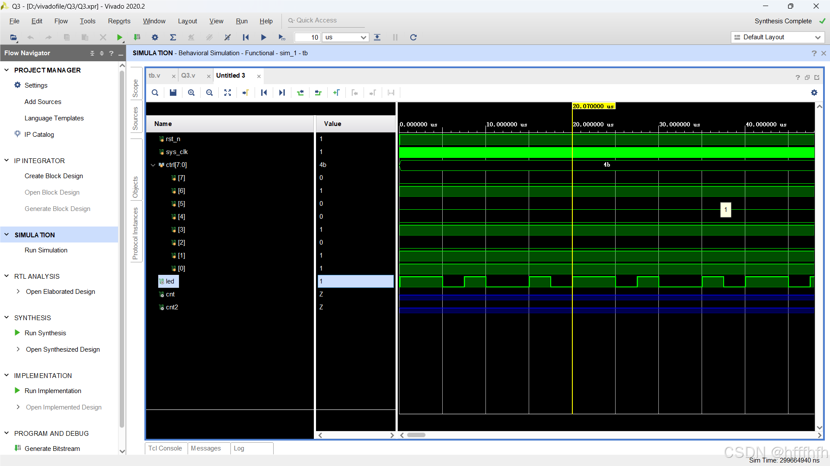
Task: Click the horizontal waveform scrollbar thumb
Action: 416,435
